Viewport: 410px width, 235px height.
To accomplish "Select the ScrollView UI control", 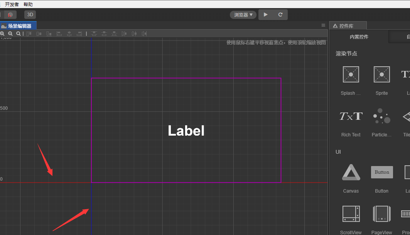I will pos(351,220).
